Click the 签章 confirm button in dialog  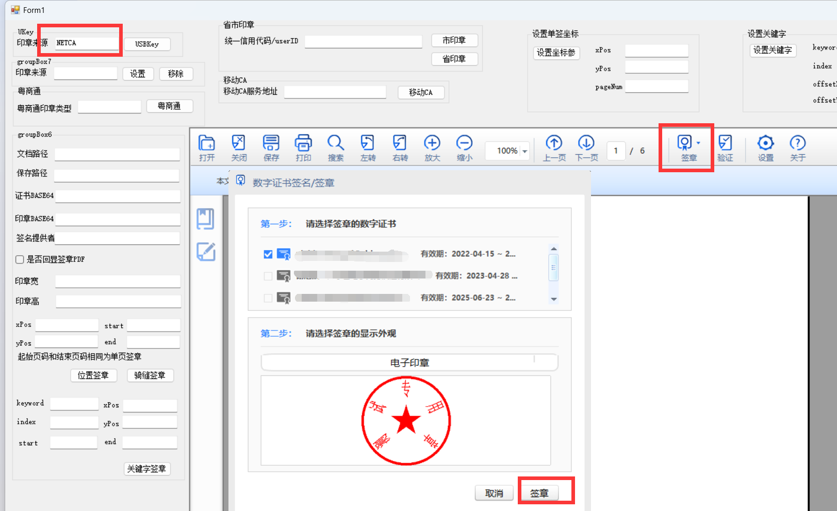(x=539, y=493)
